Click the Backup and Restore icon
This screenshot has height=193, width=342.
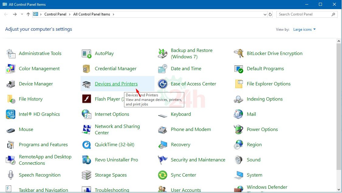coord(163,53)
